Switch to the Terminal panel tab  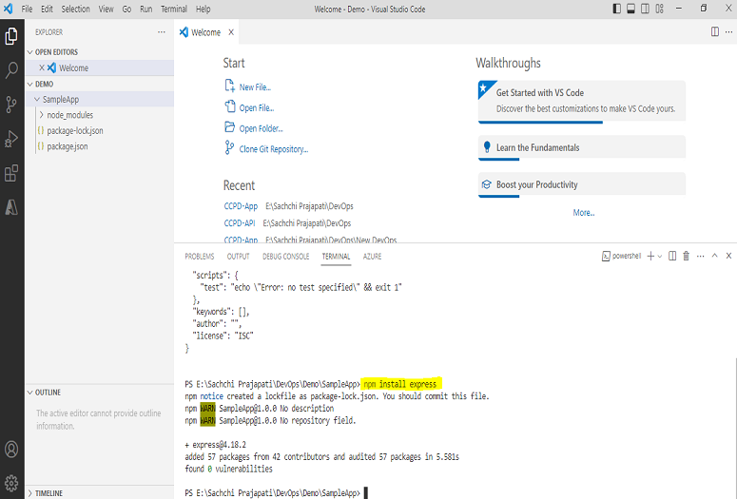[x=336, y=257]
